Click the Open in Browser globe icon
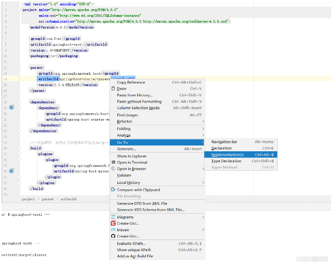 113,169
